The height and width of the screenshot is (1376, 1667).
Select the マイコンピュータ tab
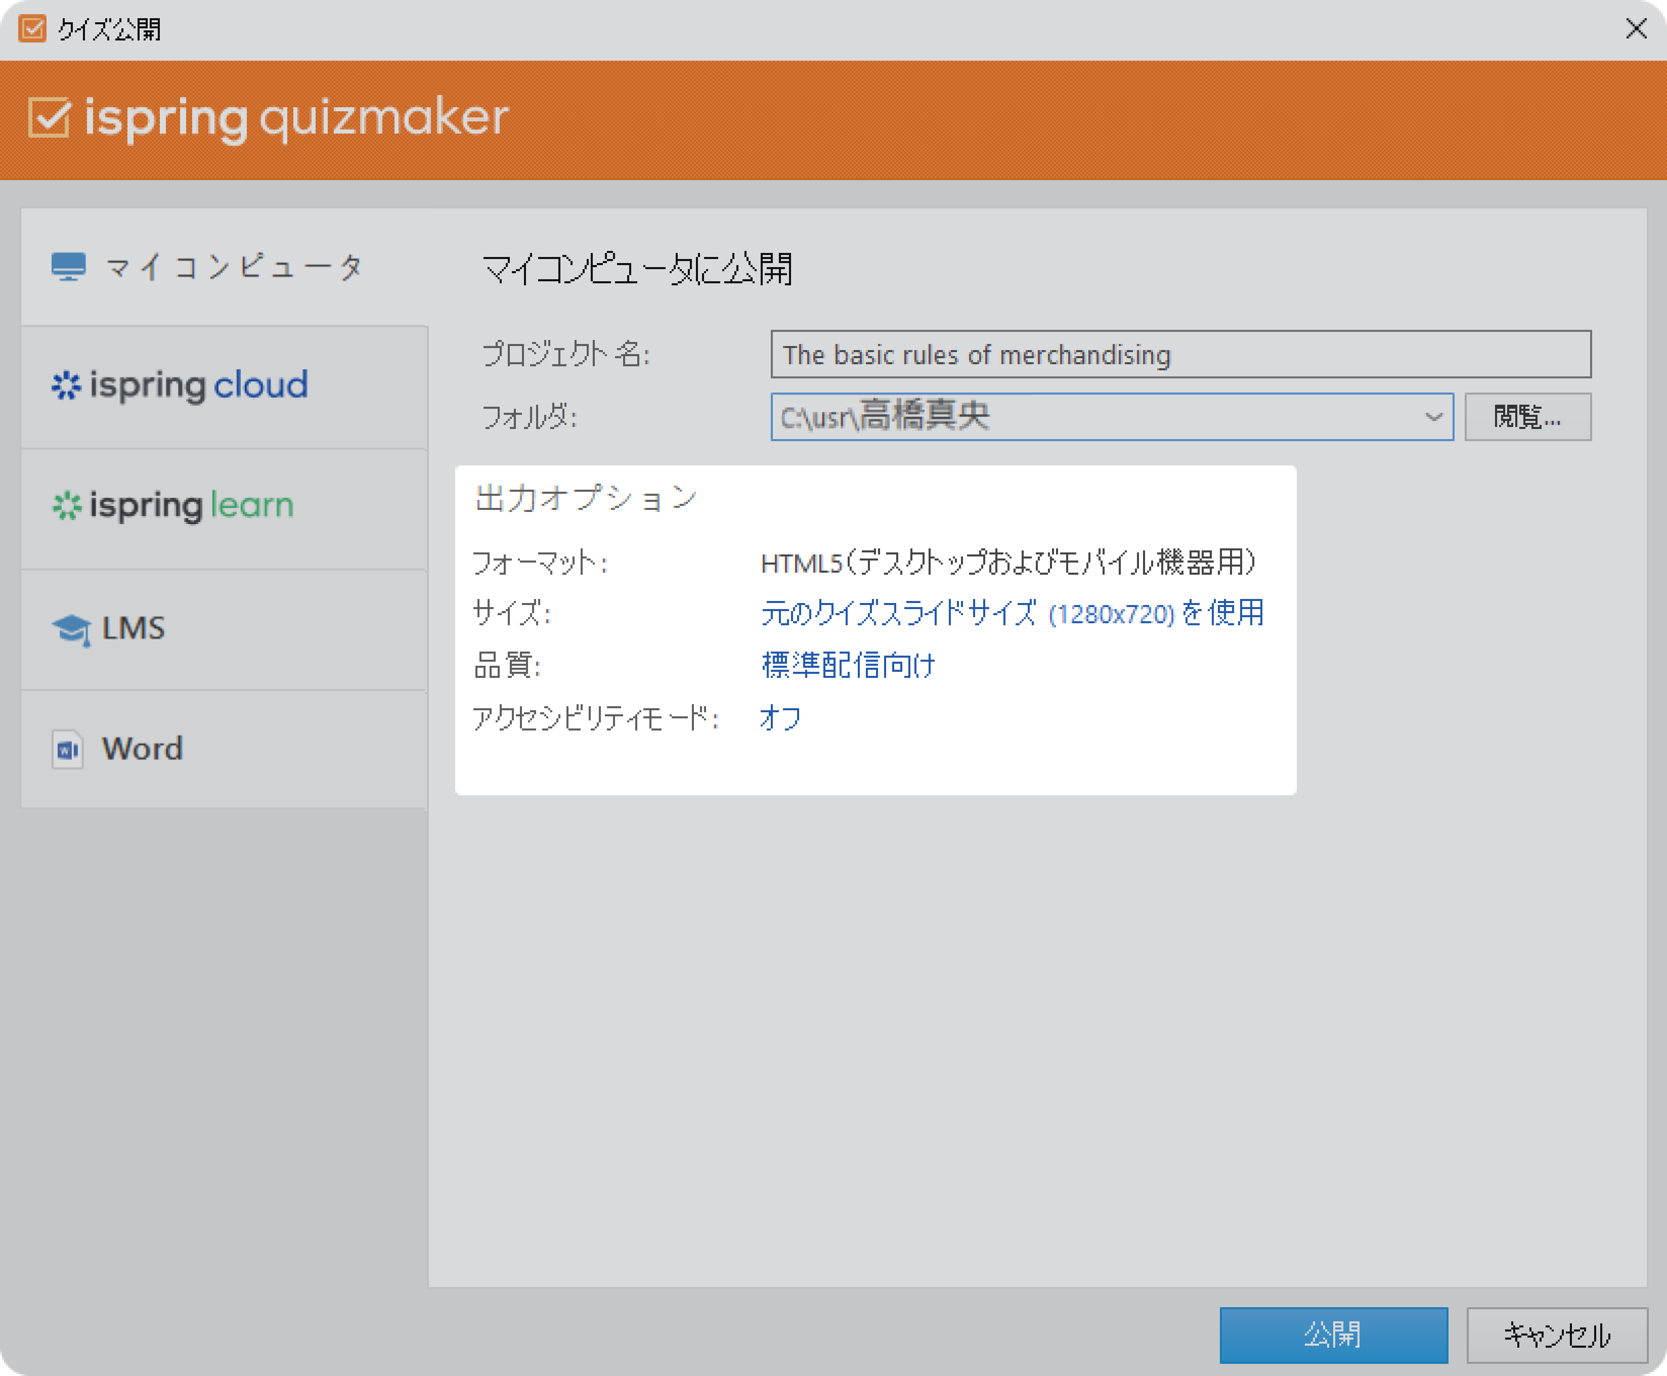[x=224, y=267]
